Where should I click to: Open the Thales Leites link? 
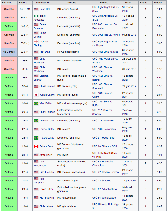tap(47, 138)
